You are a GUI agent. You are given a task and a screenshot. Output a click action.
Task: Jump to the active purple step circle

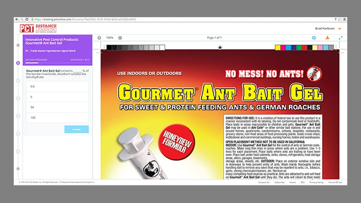[x=18, y=63]
